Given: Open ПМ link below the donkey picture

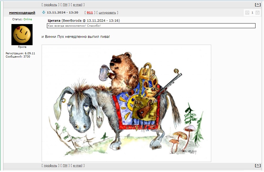Looking at the screenshot, I should point(65,166).
